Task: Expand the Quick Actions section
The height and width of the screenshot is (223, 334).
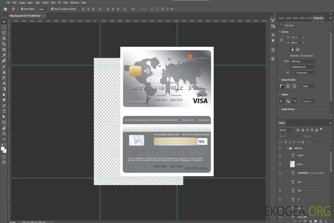Action: [x=279, y=109]
